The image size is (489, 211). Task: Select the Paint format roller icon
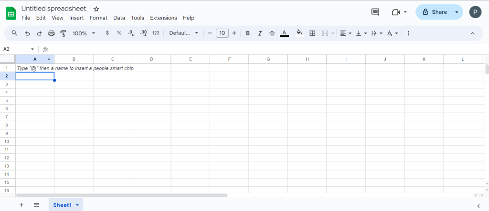(64, 33)
